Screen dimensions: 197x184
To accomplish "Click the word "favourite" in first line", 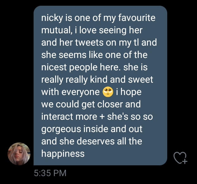I will (x=137, y=18).
